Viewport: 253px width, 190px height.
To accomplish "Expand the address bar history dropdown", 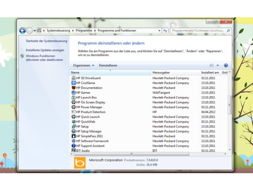I will [159, 30].
